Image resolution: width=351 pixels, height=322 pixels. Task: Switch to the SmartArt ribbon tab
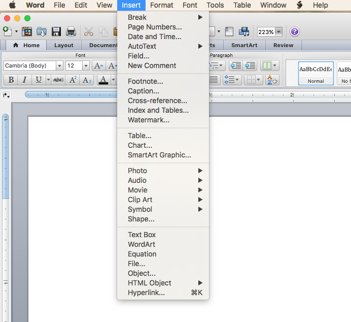(x=244, y=45)
